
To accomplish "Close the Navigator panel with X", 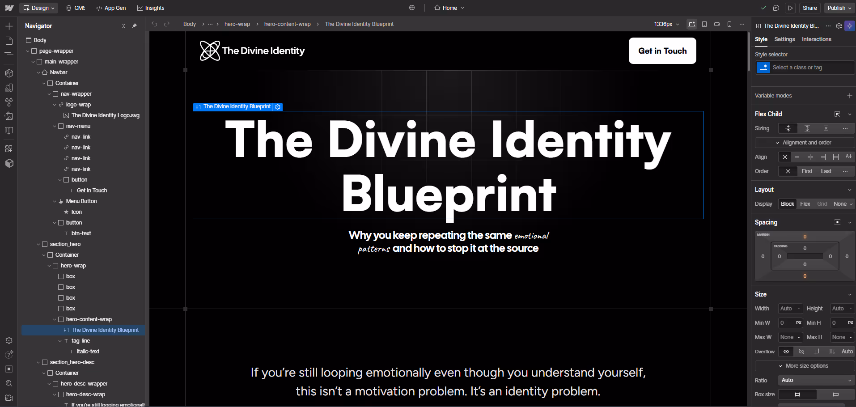I will (124, 26).
